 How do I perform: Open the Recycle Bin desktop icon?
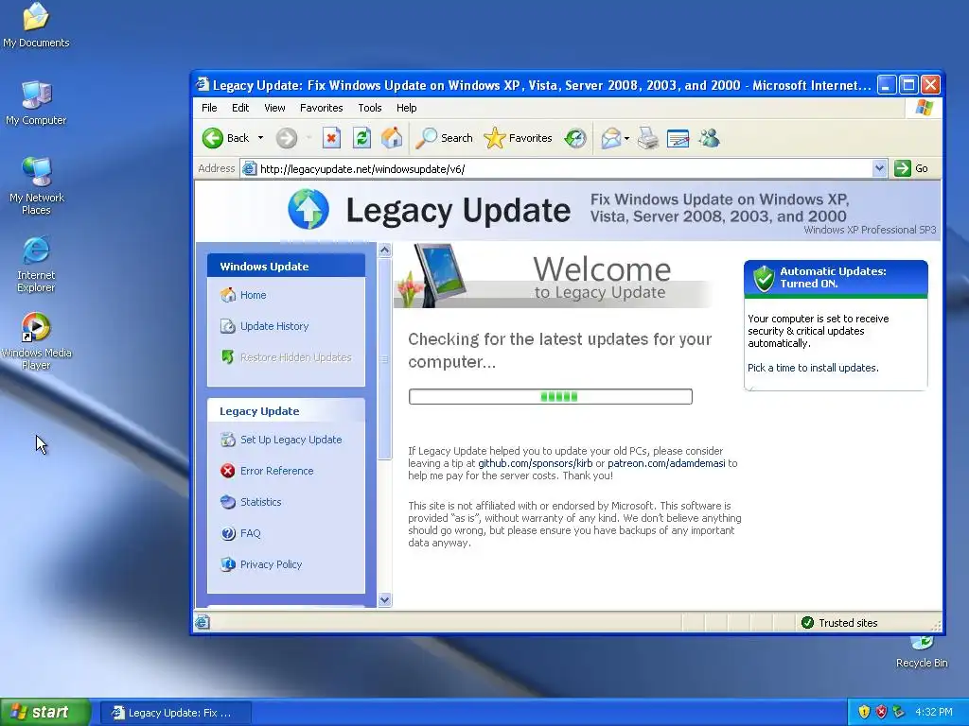pos(922,652)
